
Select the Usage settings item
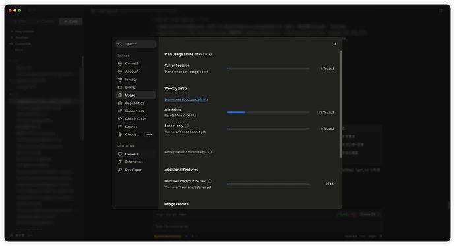[x=136, y=95]
